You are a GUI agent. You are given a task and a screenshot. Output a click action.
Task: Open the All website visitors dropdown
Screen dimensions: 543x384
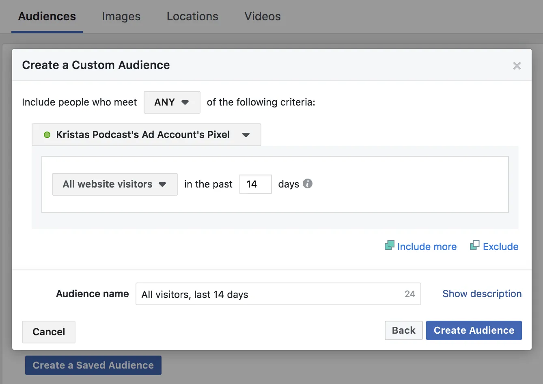(115, 184)
